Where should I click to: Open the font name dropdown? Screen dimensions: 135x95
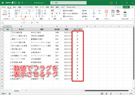pos(28,11)
